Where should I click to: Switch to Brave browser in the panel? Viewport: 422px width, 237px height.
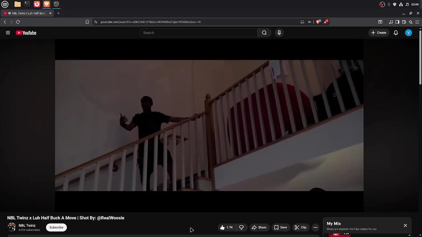tap(46, 4)
